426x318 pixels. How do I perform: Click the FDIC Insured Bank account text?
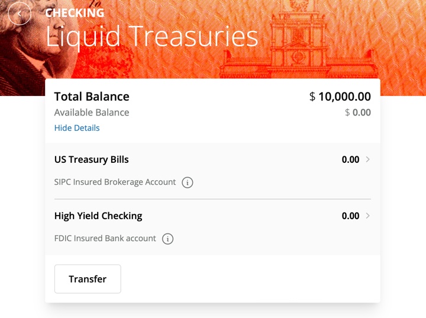tap(105, 239)
